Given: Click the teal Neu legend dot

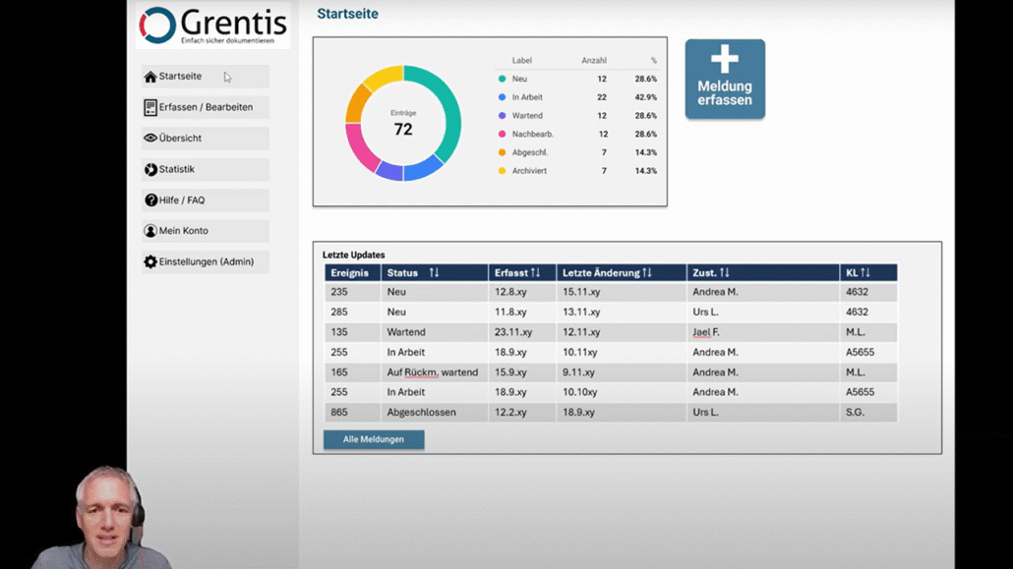Looking at the screenshot, I should (x=502, y=79).
